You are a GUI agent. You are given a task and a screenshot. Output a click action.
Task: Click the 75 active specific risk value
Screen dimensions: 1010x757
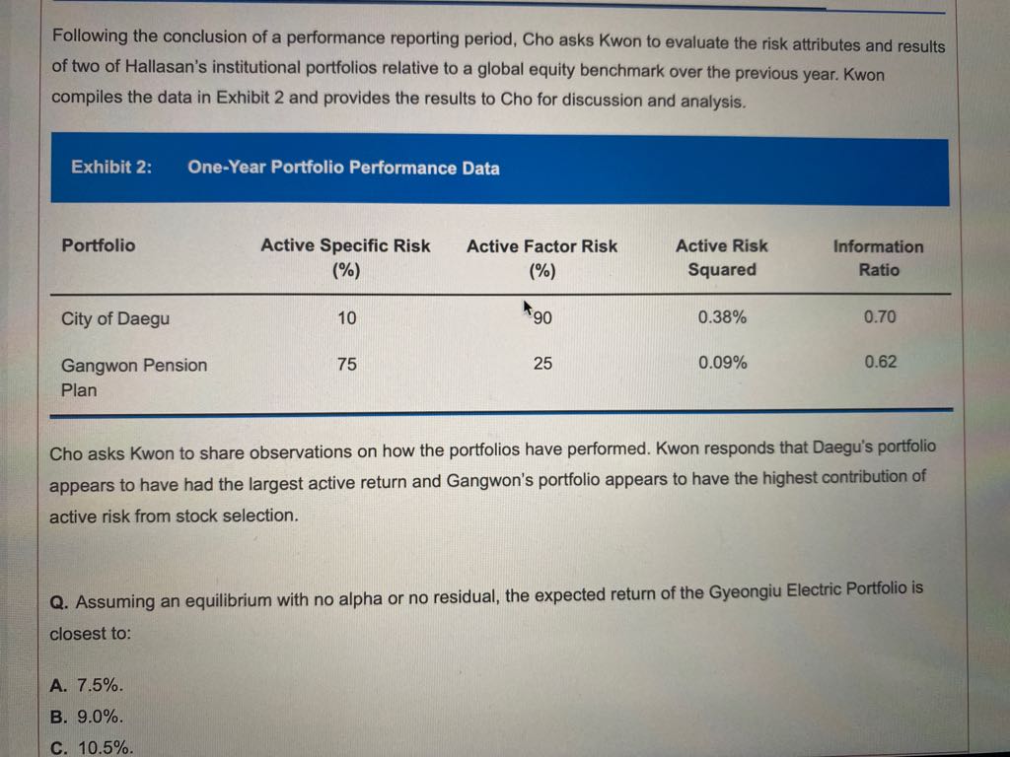(x=346, y=365)
